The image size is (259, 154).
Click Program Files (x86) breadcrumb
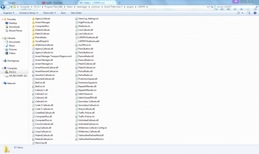pos(54,7)
